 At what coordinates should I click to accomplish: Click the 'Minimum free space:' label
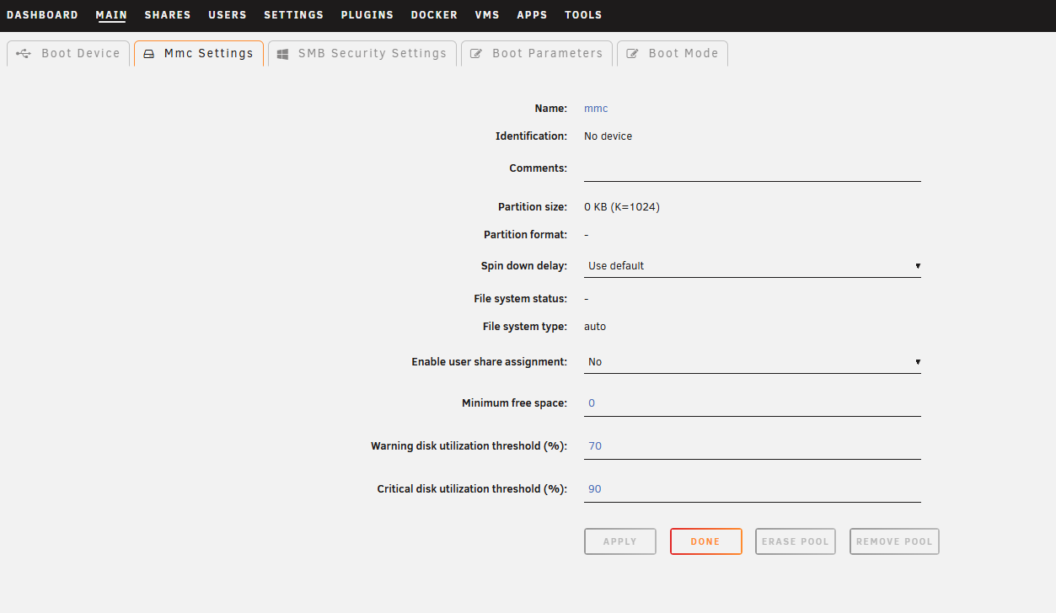click(x=515, y=403)
